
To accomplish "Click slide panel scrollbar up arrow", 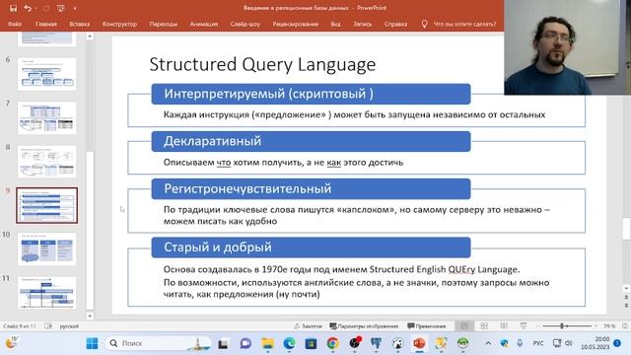I will tap(90, 36).
